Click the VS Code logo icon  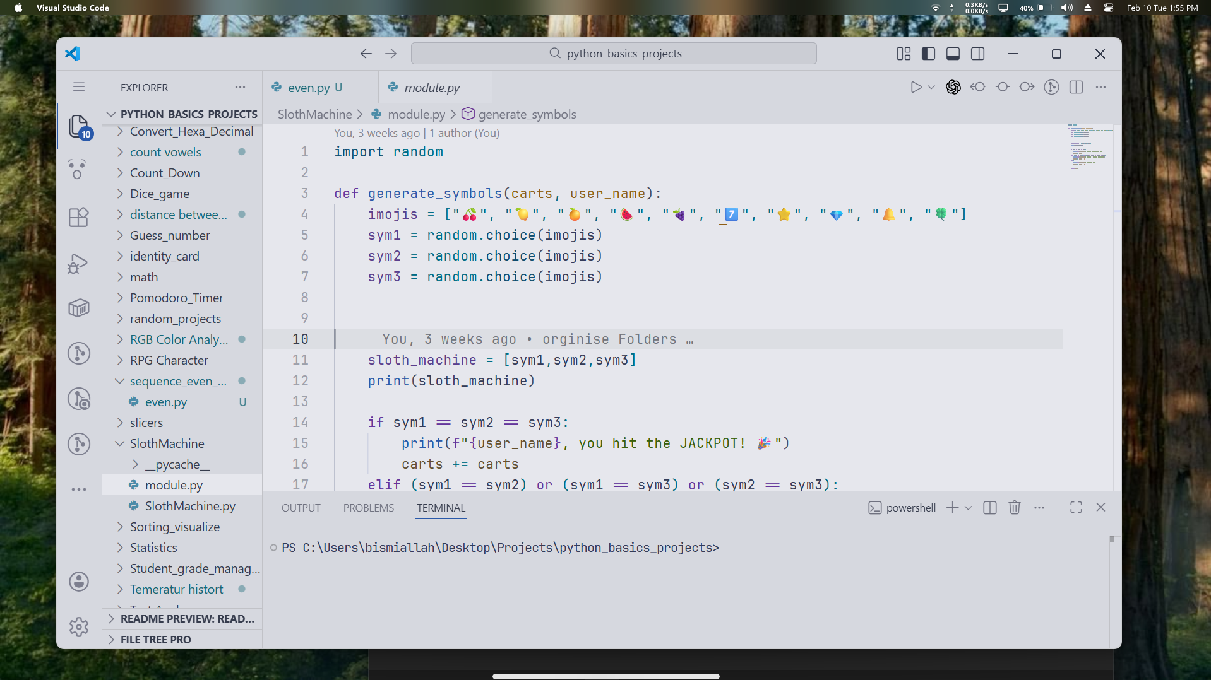tap(73, 54)
